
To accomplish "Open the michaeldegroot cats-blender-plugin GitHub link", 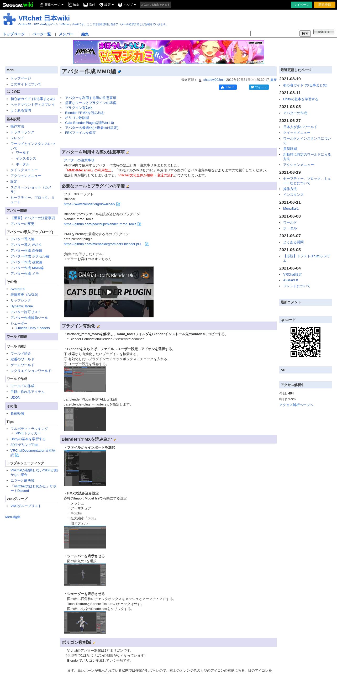I will [104, 244].
